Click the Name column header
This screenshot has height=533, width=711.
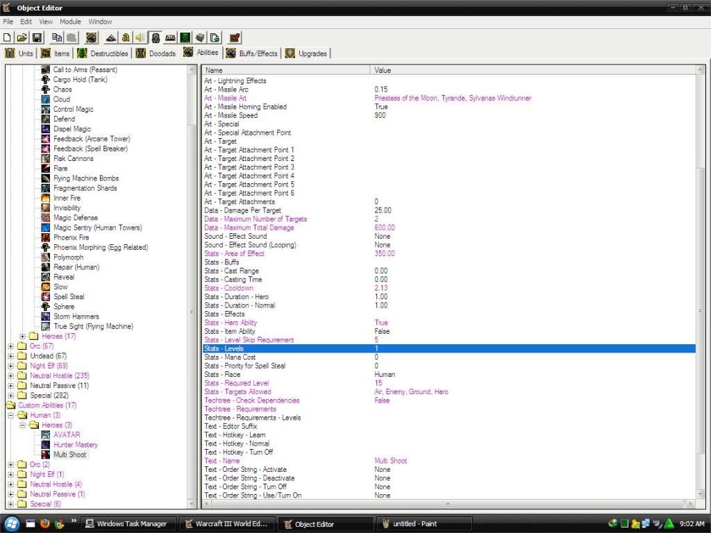(285, 70)
